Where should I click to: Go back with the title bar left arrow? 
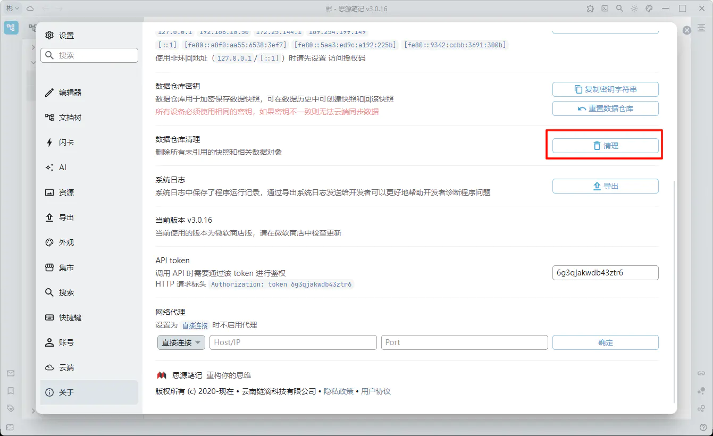click(x=45, y=9)
